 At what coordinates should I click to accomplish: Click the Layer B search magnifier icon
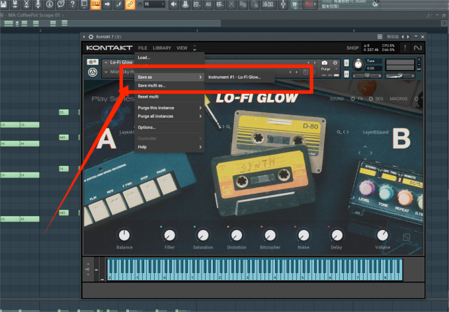339,132
